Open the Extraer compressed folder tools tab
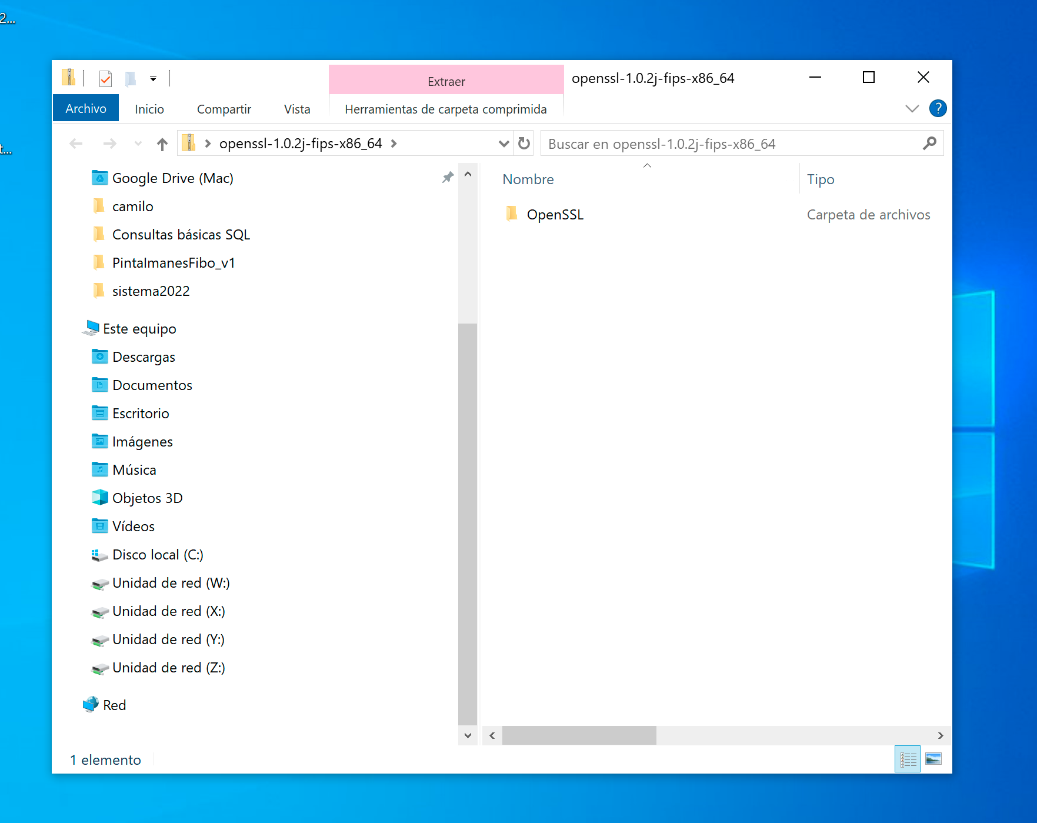The width and height of the screenshot is (1037, 823). pyautogui.click(x=446, y=81)
